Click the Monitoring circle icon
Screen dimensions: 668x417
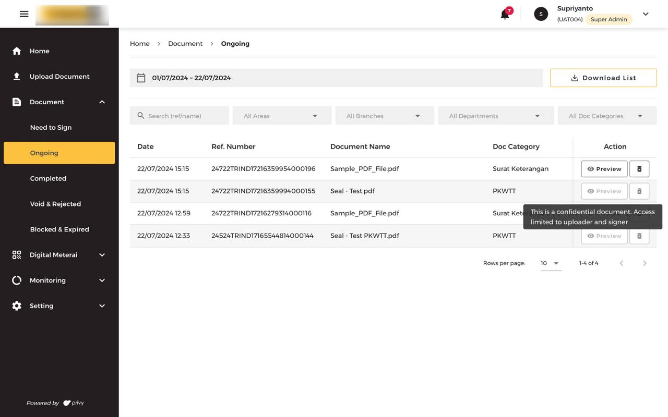click(17, 280)
